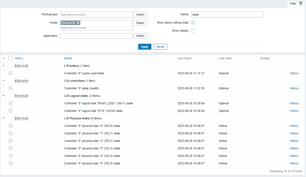This screenshot has height=177, width=306.
Task: Open ESXi hv33 host link in LSI Logical disks row
Action: click(x=22, y=96)
